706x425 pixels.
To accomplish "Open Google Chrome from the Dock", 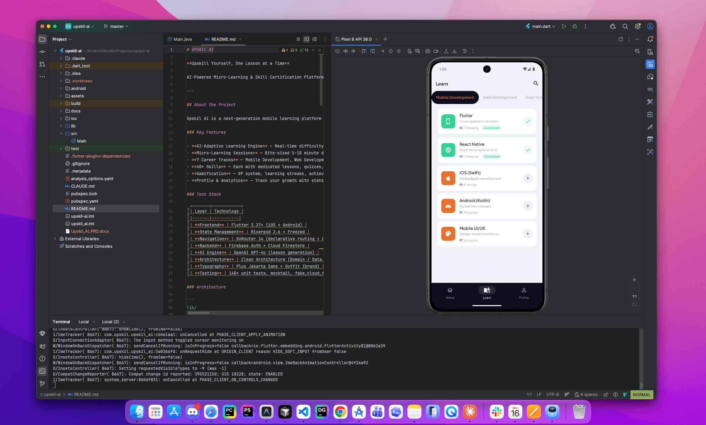I will [340, 412].
